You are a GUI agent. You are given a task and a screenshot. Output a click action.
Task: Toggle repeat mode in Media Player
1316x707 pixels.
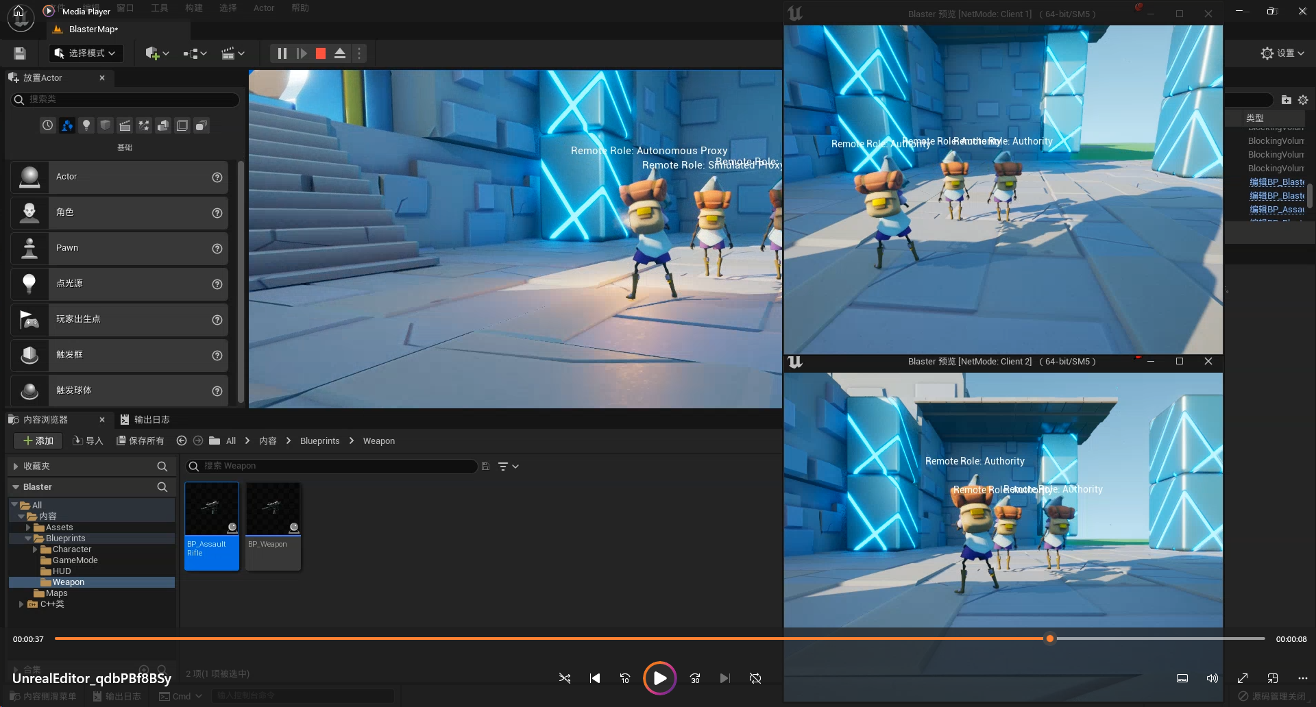click(755, 678)
